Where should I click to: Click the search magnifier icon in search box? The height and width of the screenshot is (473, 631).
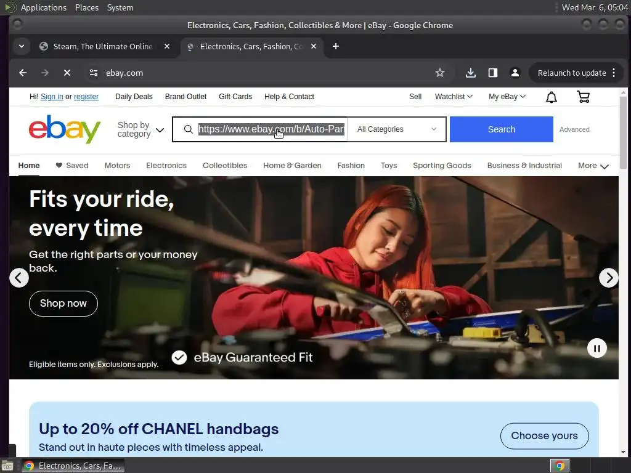pos(189,129)
